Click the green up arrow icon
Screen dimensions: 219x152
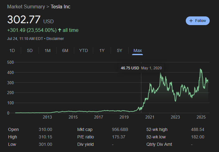(x=60, y=30)
